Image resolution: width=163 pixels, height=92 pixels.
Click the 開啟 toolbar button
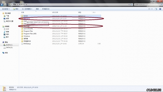click(x=16, y=9)
